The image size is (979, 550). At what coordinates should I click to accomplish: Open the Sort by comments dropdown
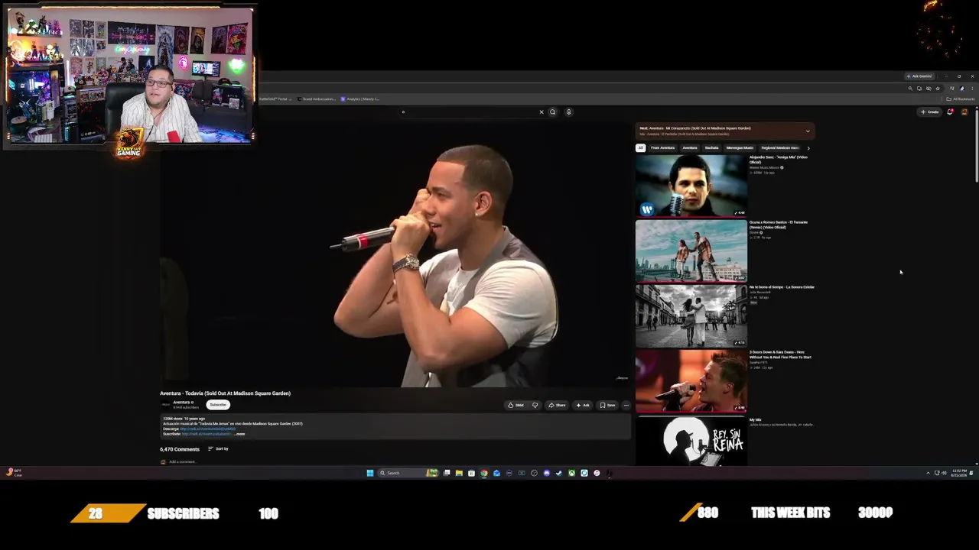[x=219, y=448]
